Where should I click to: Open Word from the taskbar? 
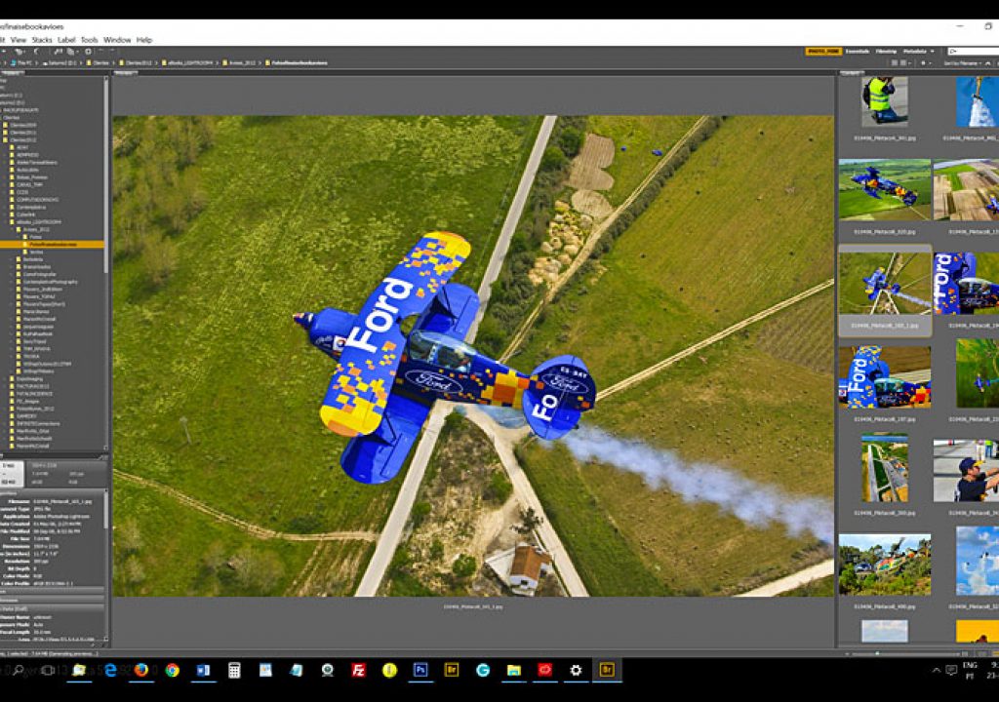[x=203, y=670]
